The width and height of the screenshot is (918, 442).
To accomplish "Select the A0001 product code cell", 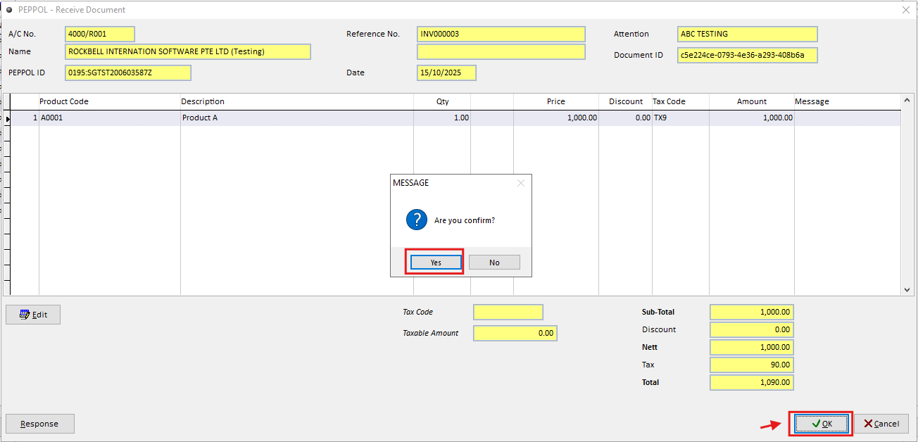I will click(x=109, y=118).
